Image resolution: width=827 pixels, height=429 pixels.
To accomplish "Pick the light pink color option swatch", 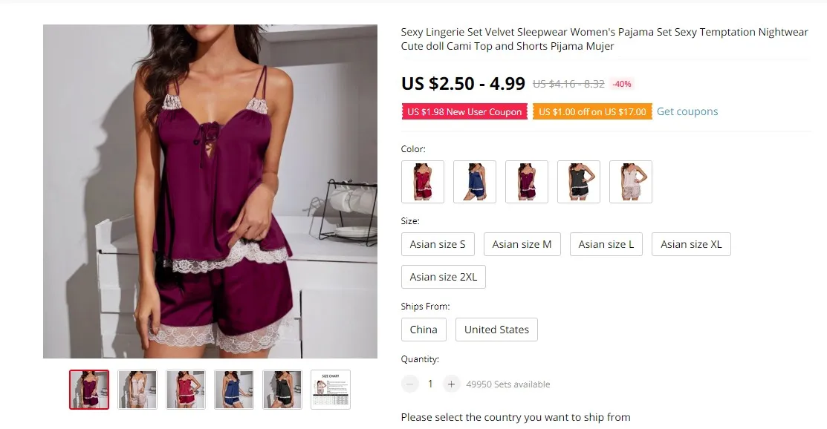I will (631, 182).
